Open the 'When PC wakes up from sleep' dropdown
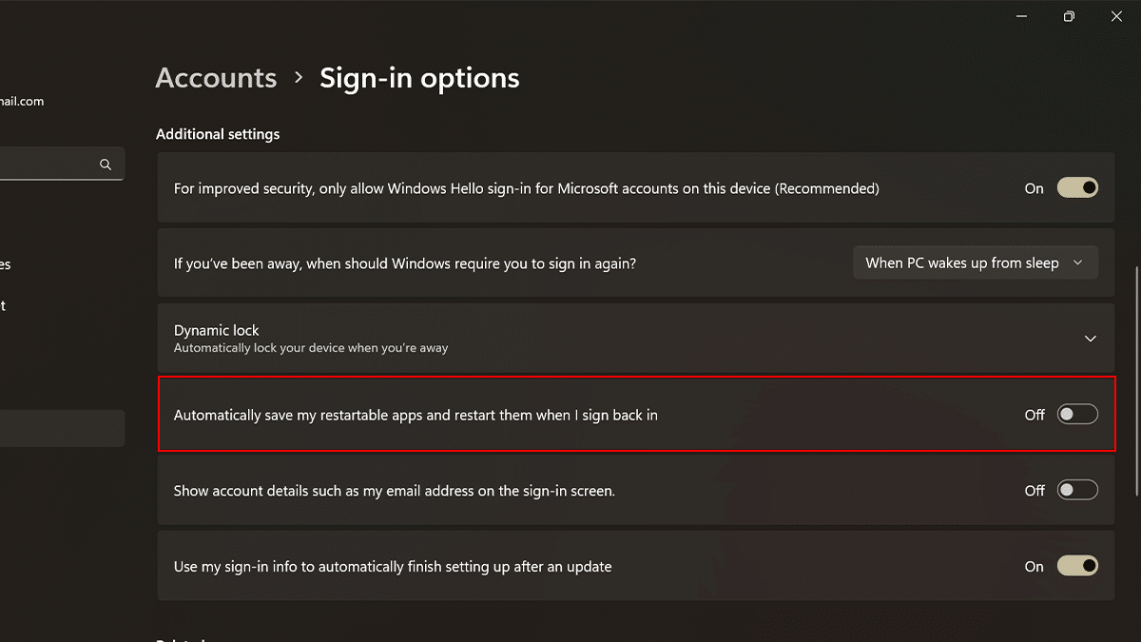Screen dimensions: 1141x642 [975, 263]
